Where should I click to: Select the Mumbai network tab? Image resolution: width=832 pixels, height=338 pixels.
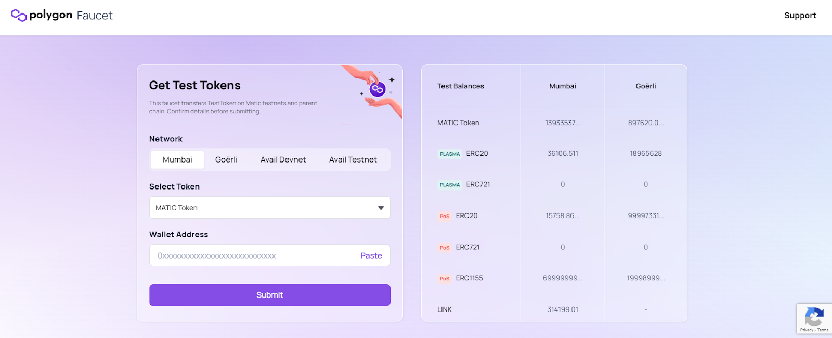click(x=177, y=159)
